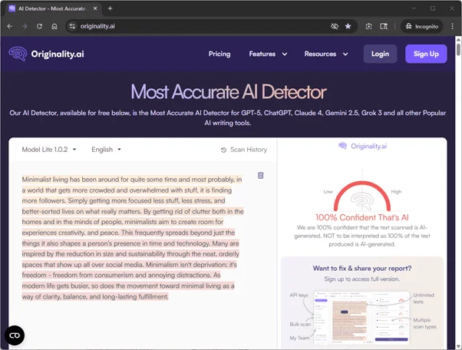462x350 pixels.
Task: Delete the scanned text with trash icon
Action: pos(260,176)
